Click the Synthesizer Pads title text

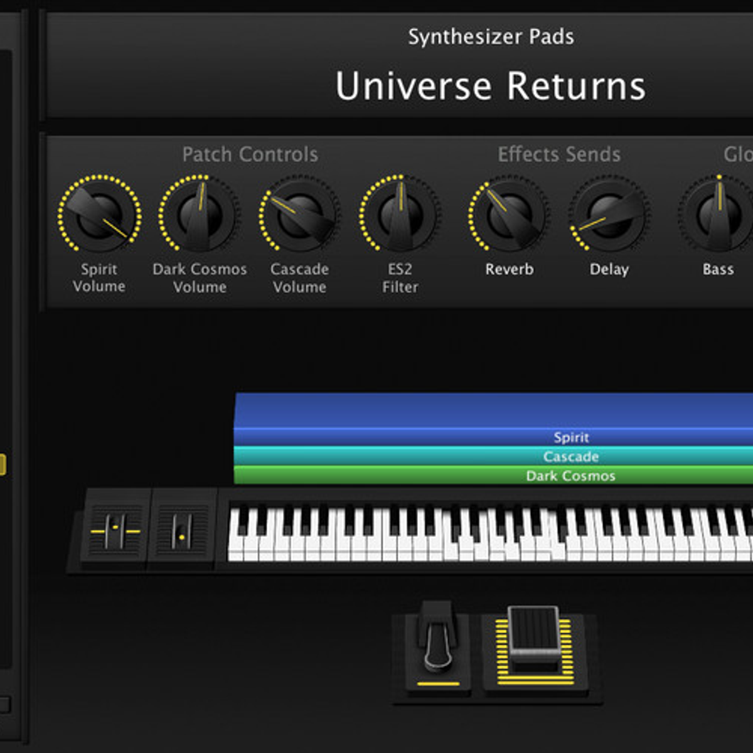coord(491,36)
